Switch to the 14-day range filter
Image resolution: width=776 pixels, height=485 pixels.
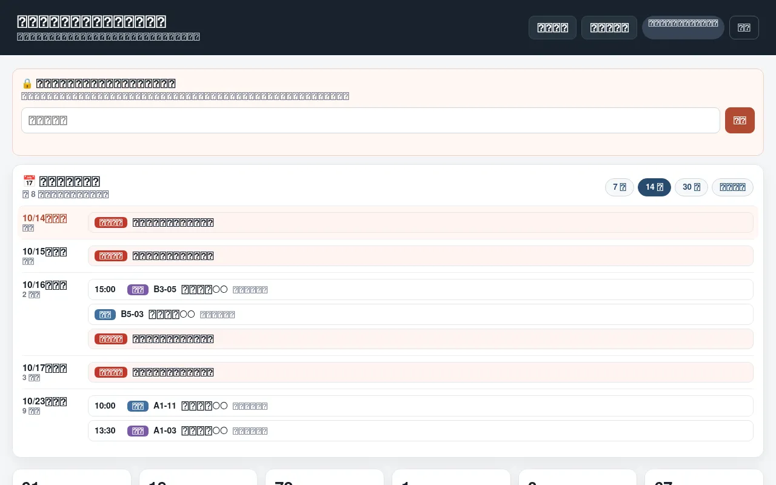[x=654, y=187]
